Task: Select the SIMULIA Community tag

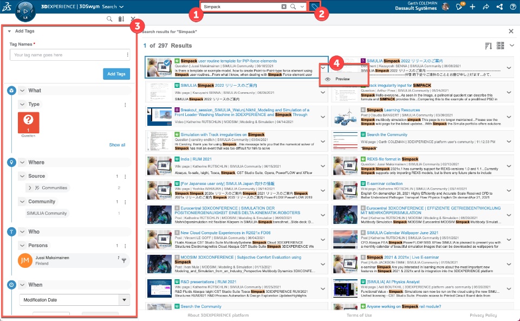Action: click(47, 213)
